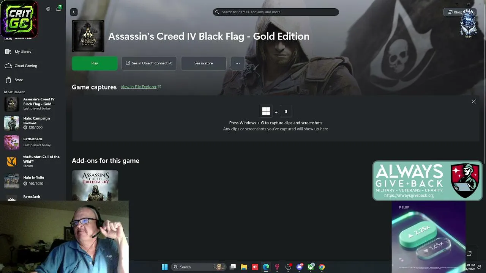This screenshot has height=273, width=486.
Task: Click the Windows taskbar Search box
Action: click(198, 267)
